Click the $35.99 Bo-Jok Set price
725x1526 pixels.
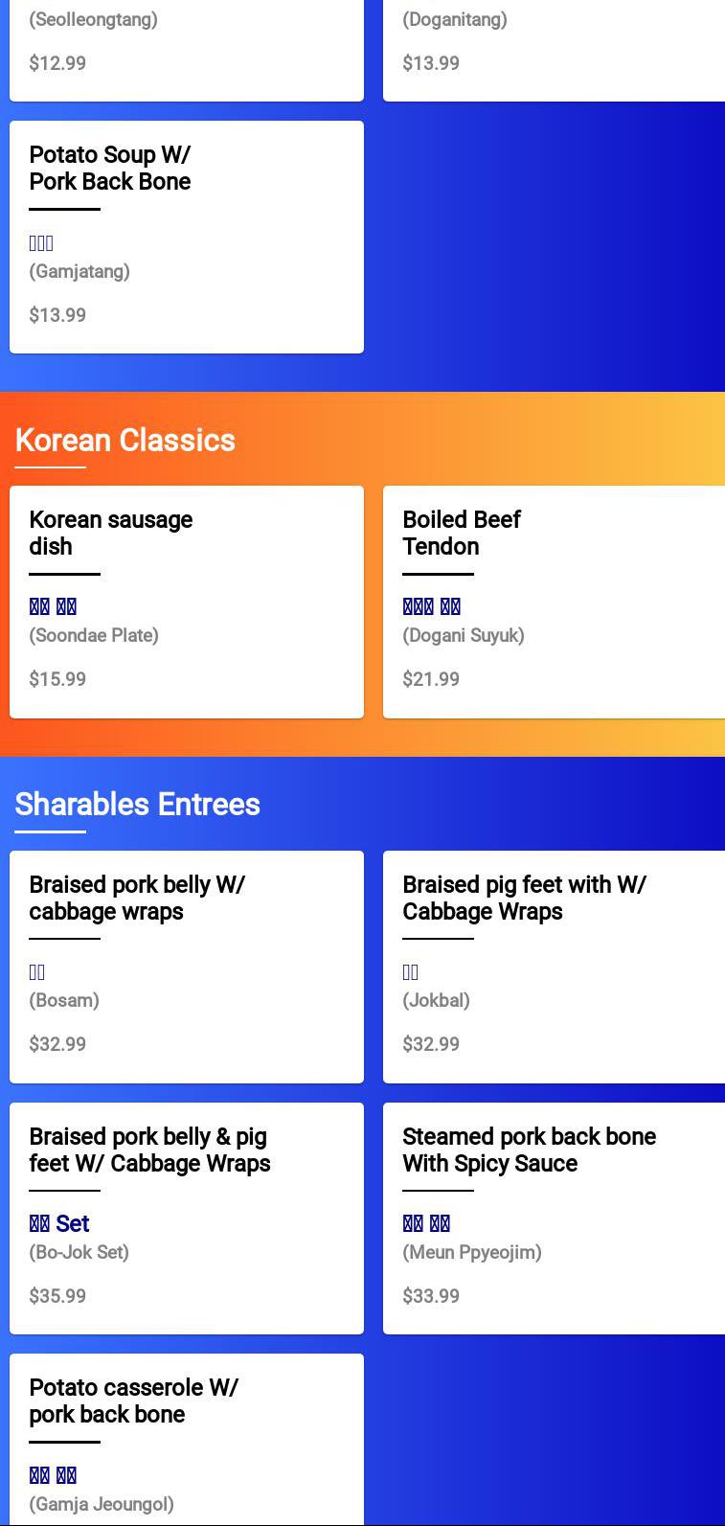coord(57,1296)
